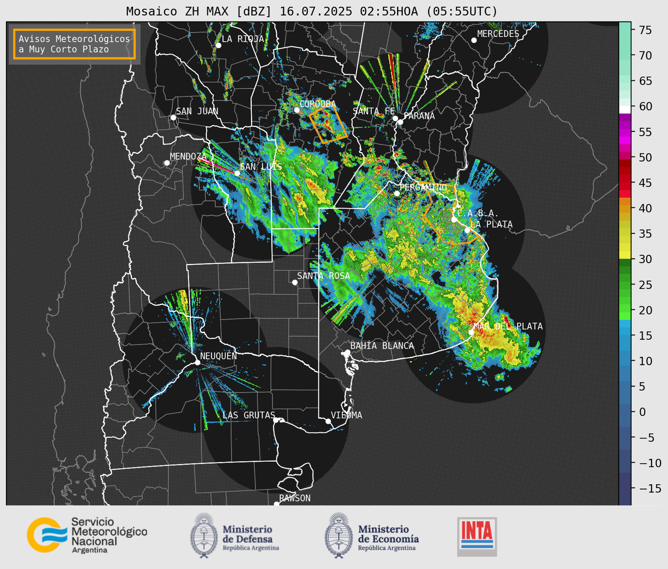
Task: Click the SANTA FE city marker
Action: pos(395,118)
